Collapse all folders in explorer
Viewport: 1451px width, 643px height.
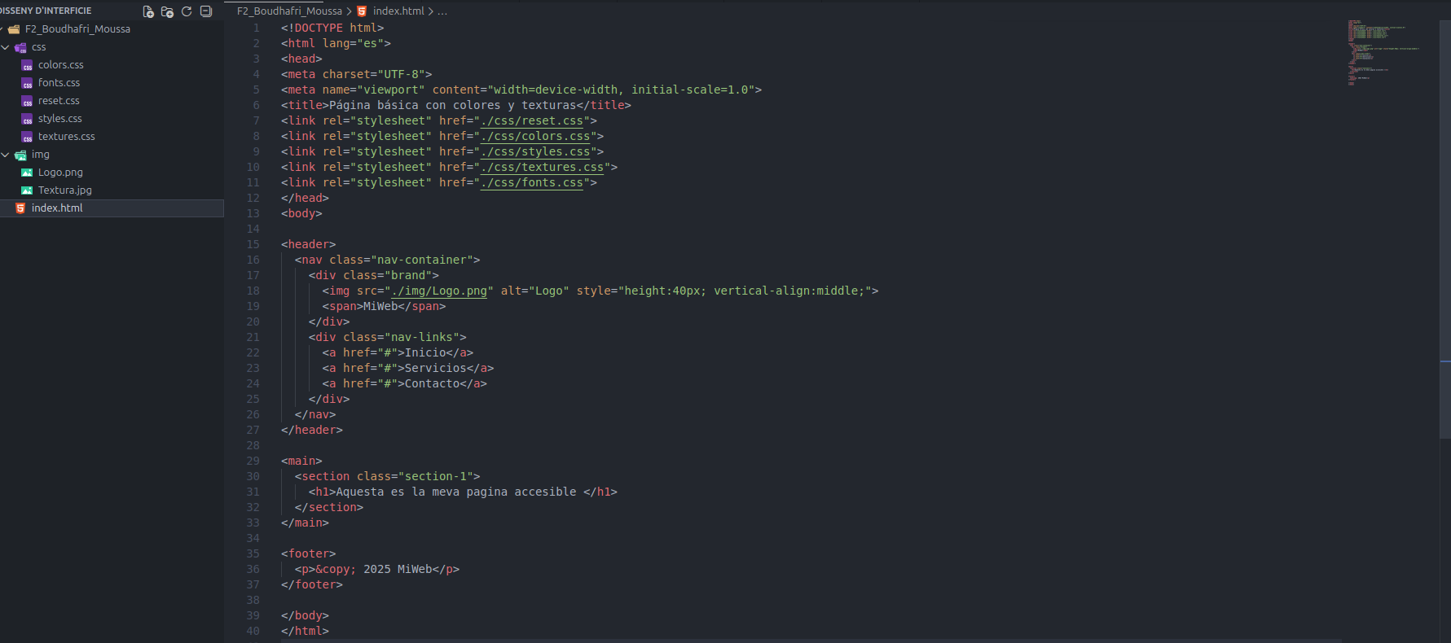(206, 11)
